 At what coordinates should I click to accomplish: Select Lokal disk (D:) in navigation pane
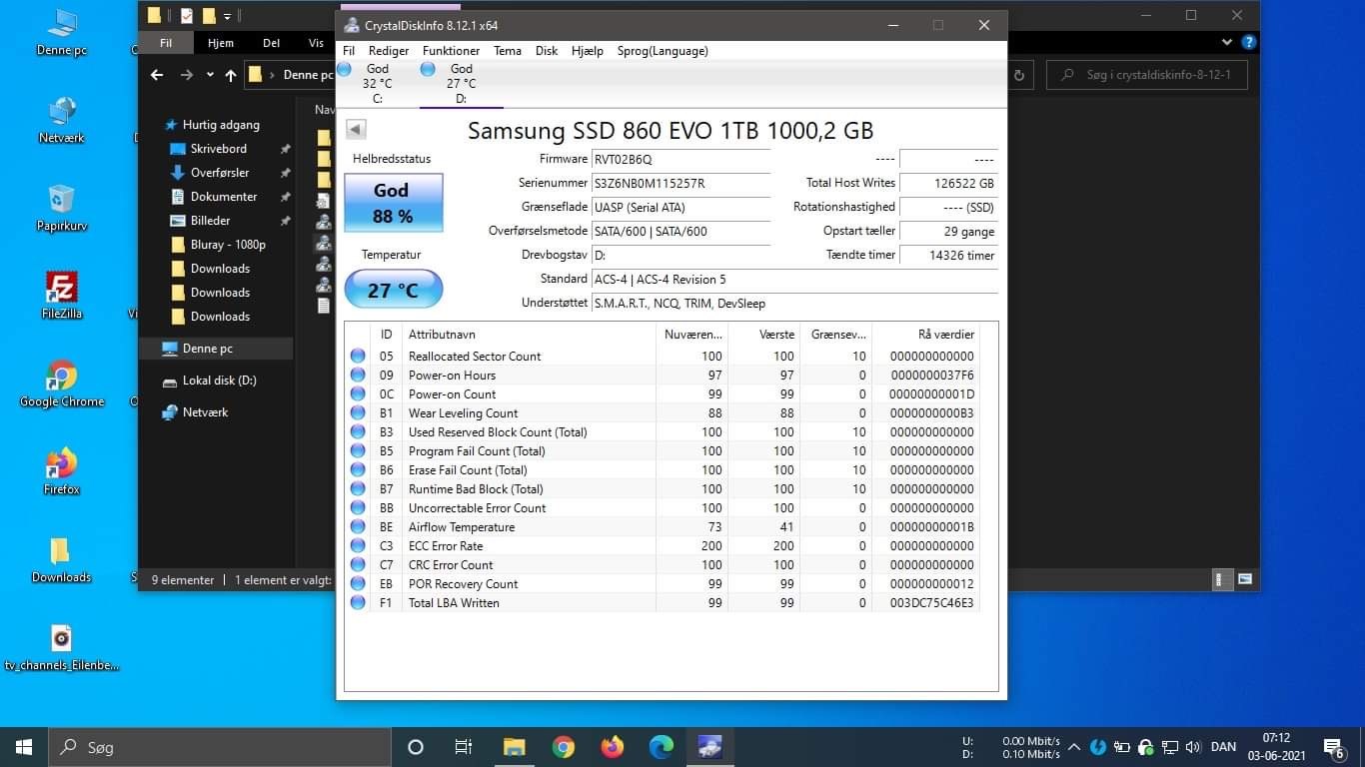[219, 381]
